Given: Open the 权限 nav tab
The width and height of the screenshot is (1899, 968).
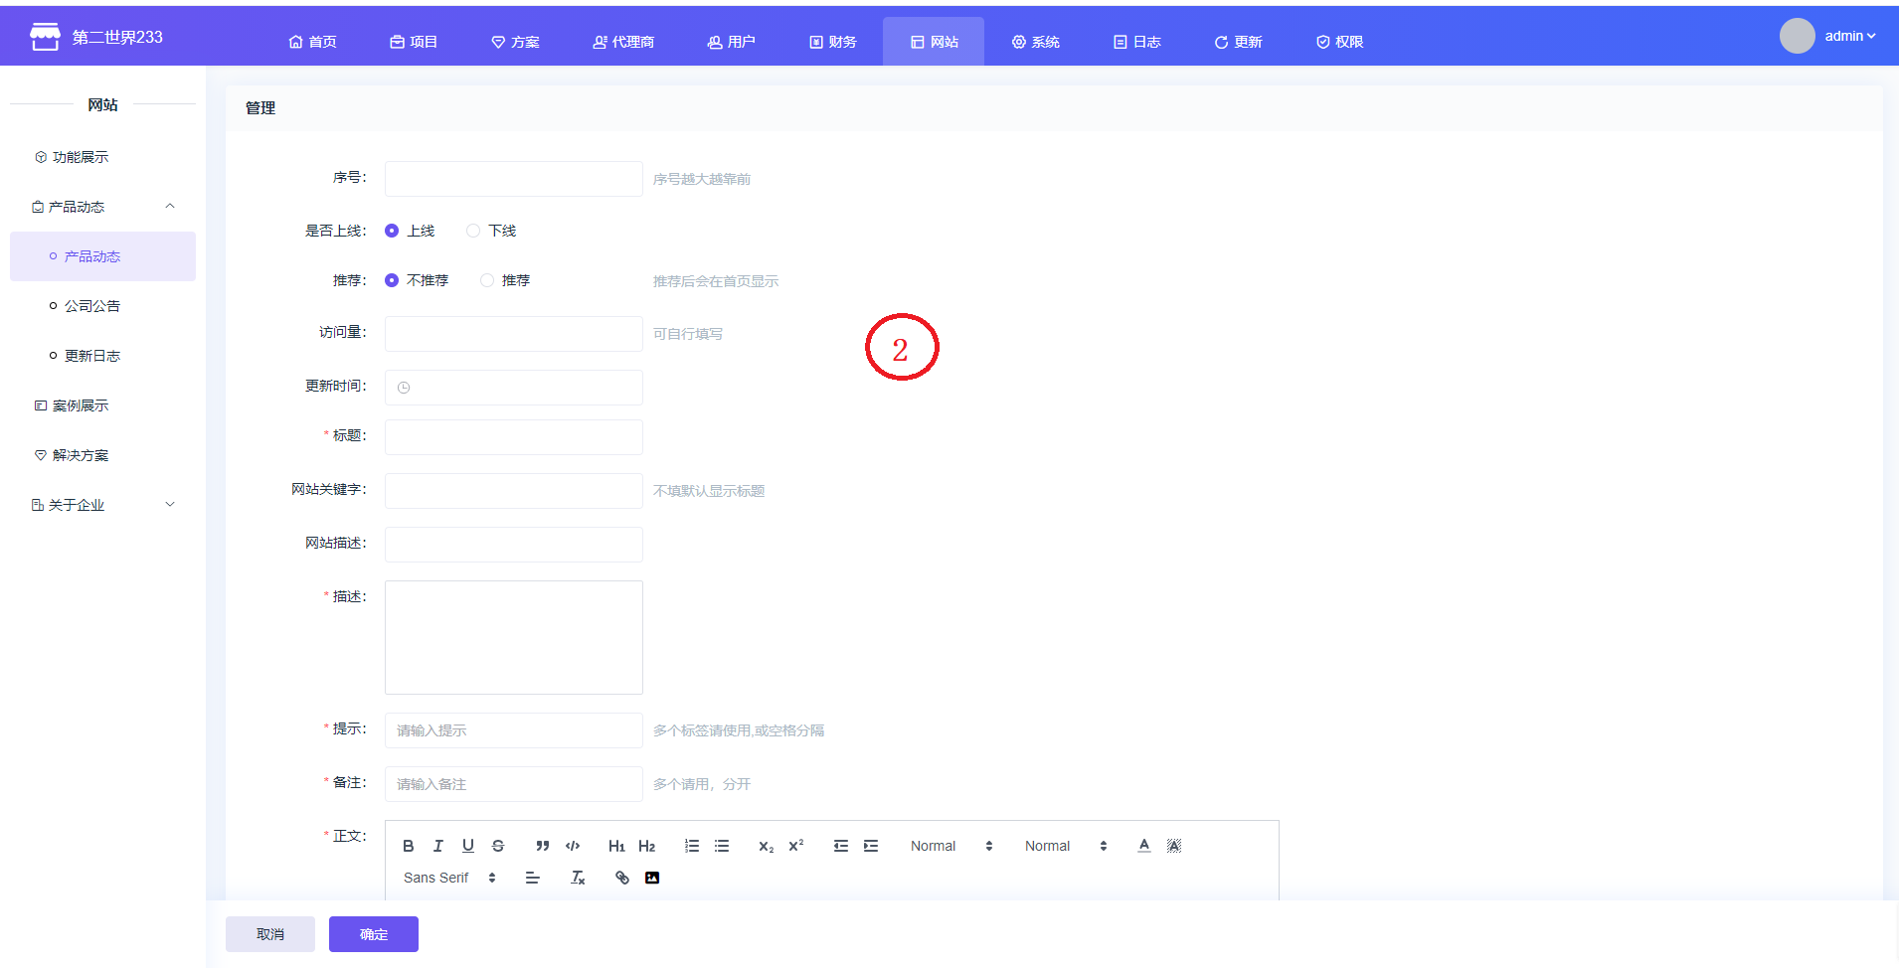Looking at the screenshot, I should [x=1339, y=42].
